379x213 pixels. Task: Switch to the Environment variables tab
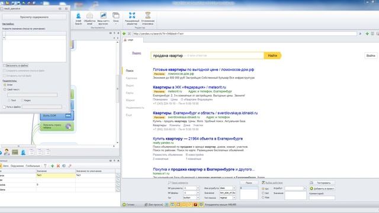[17, 166]
